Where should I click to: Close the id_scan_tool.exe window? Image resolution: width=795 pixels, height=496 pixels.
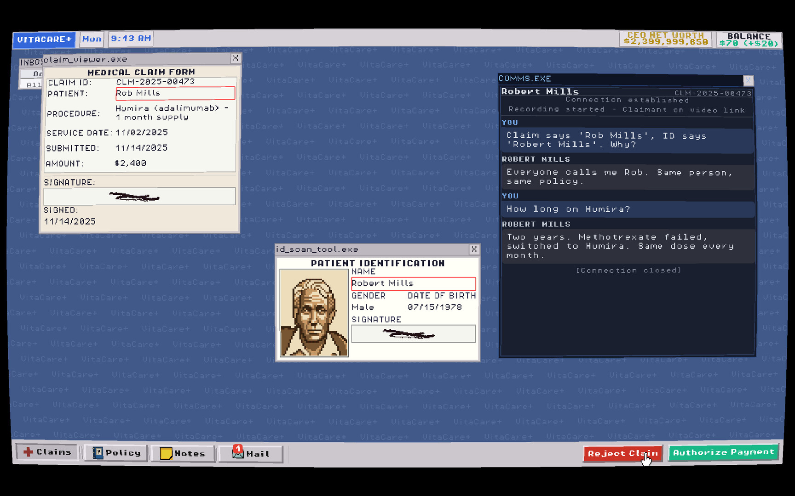[x=474, y=249]
